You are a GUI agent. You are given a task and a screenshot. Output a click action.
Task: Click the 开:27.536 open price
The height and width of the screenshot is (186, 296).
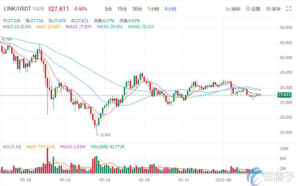point(12,21)
